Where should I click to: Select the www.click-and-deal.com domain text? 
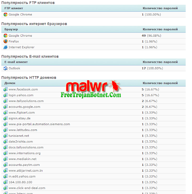[x=27, y=188]
